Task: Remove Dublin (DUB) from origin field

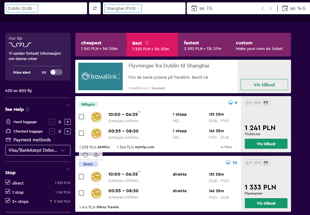Action: pos(35,9)
